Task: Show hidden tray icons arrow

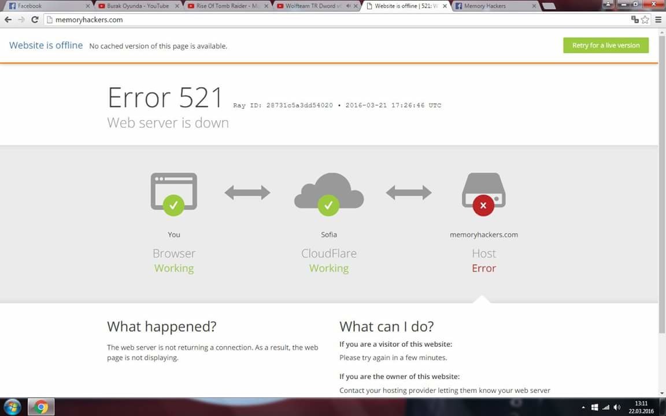Action: tap(583, 407)
